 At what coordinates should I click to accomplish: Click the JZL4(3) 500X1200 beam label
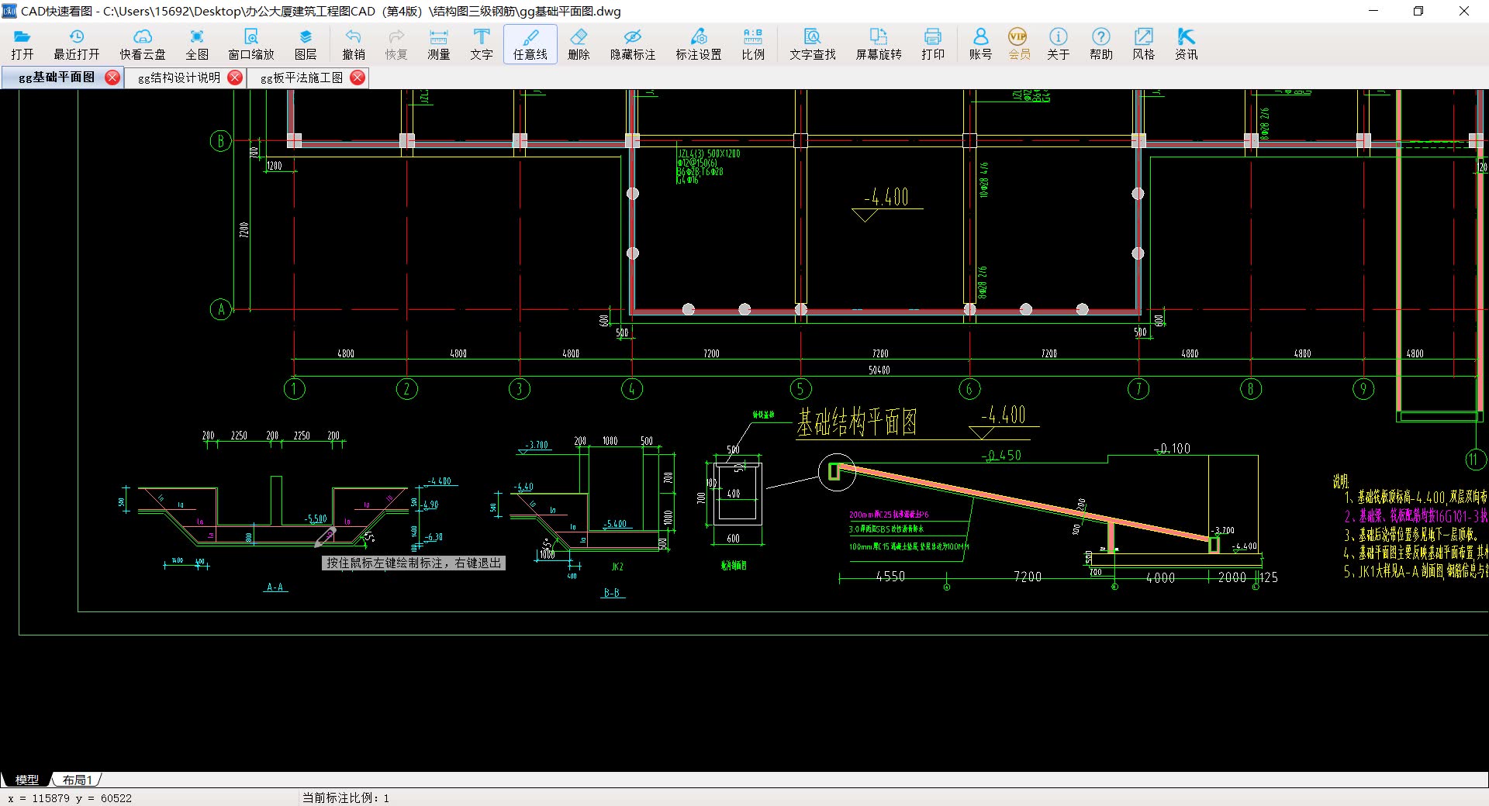click(709, 153)
